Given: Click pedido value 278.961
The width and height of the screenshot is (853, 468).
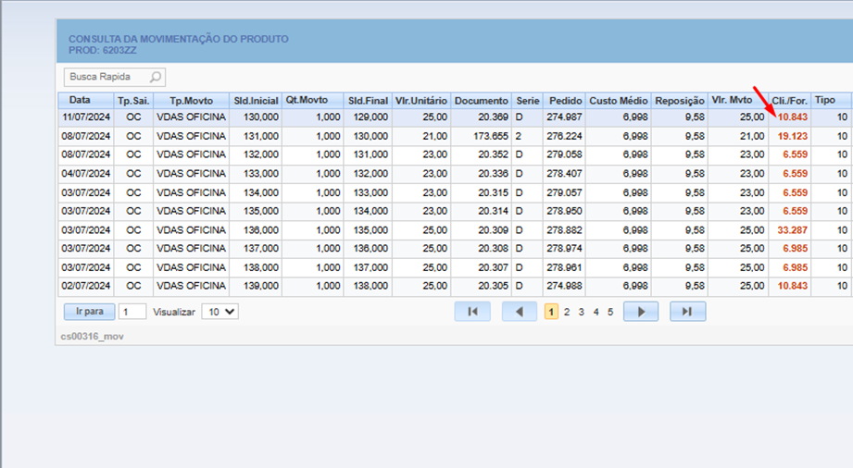Looking at the screenshot, I should click(564, 267).
